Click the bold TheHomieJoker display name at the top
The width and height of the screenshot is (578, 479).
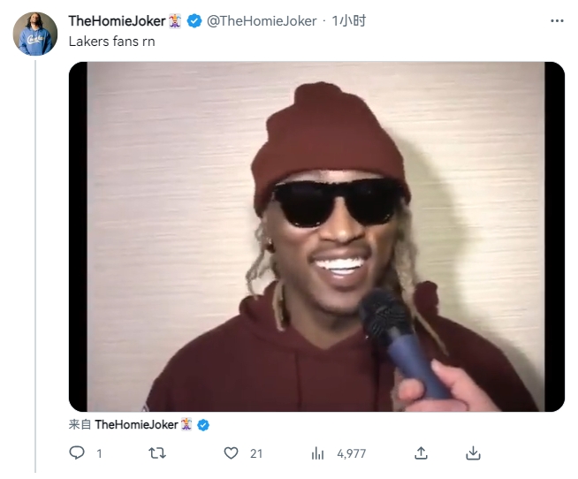click(117, 21)
